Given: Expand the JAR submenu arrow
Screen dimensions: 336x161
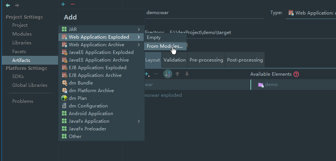Looking at the screenshot, I should (x=139, y=29).
